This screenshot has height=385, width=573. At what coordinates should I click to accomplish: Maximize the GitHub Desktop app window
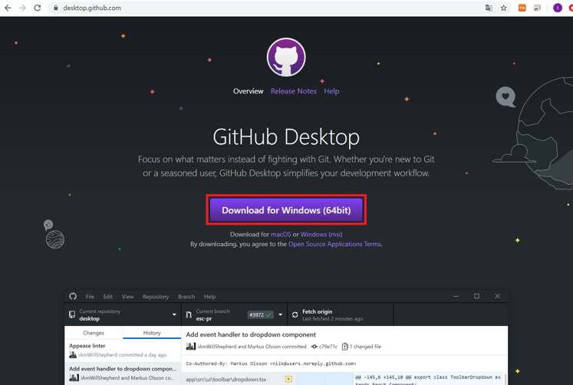476,296
